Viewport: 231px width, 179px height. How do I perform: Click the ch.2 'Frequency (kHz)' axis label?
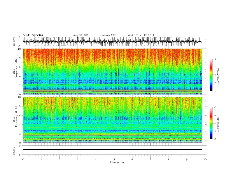[16, 116]
